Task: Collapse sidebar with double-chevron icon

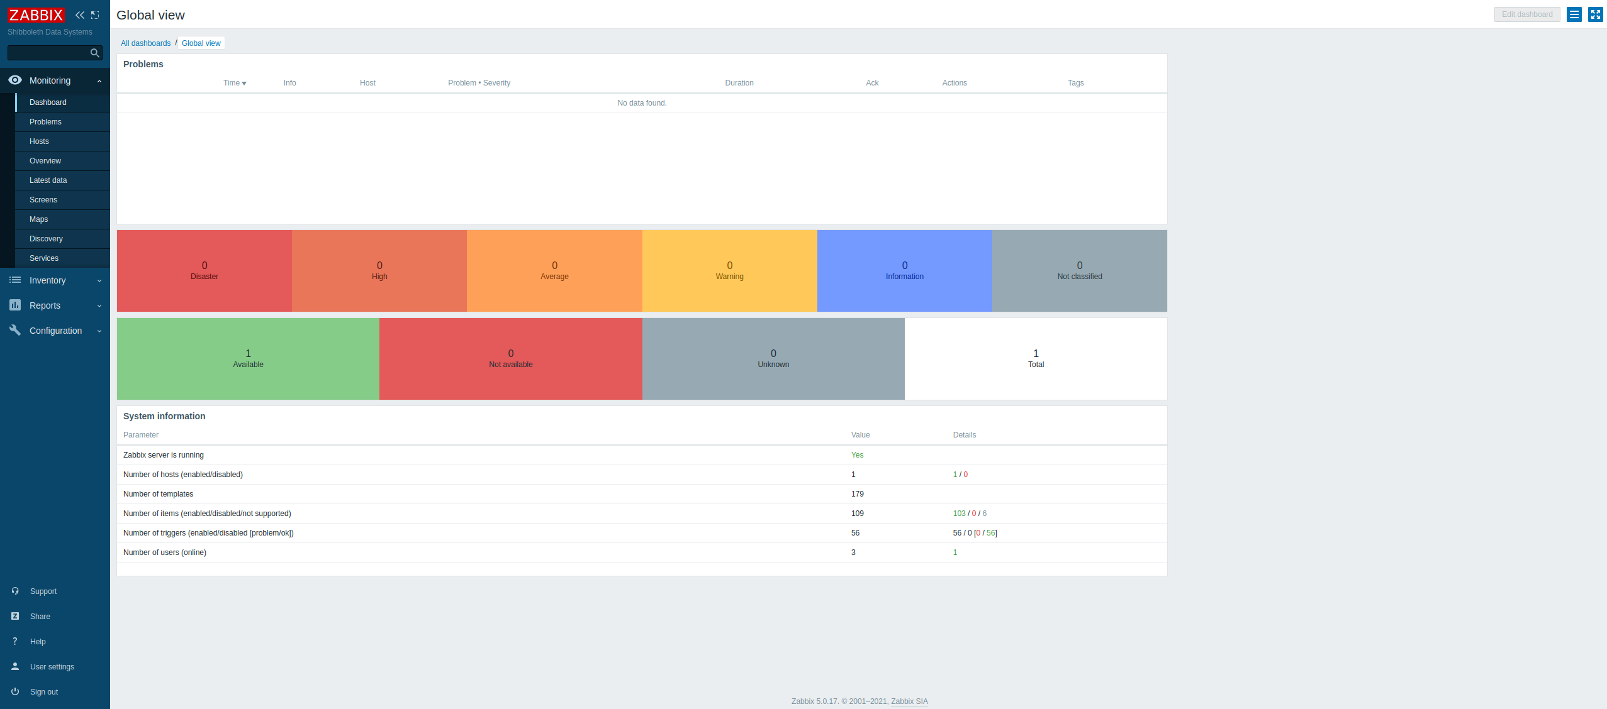Action: 80,14
